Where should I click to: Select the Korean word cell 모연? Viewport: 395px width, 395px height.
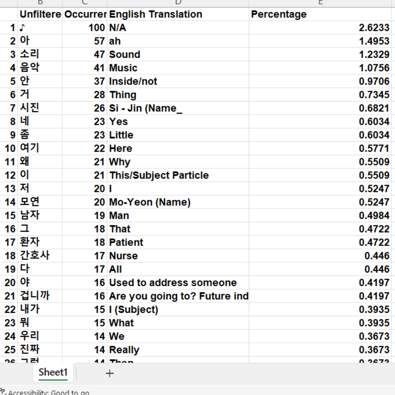coord(40,202)
